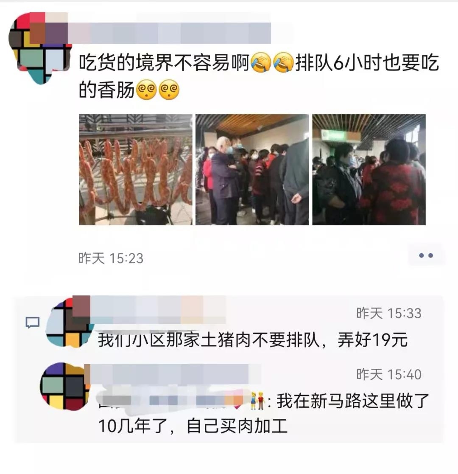Tap the reply timestamp 昨天 15:40
The height and width of the screenshot is (474, 458).
(x=389, y=375)
